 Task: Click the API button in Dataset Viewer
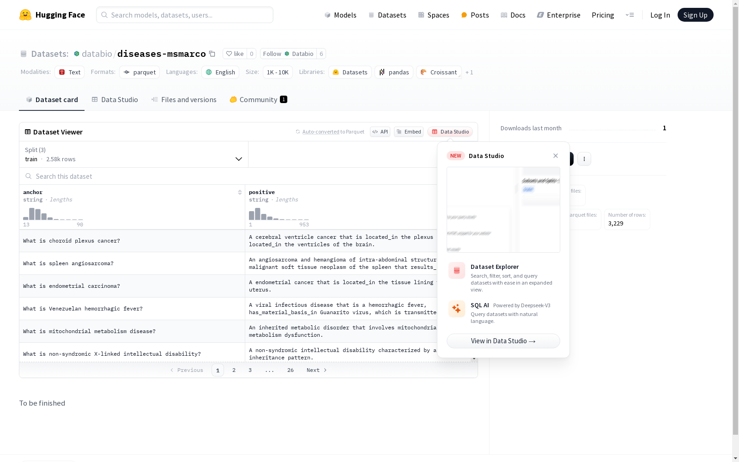click(x=380, y=132)
